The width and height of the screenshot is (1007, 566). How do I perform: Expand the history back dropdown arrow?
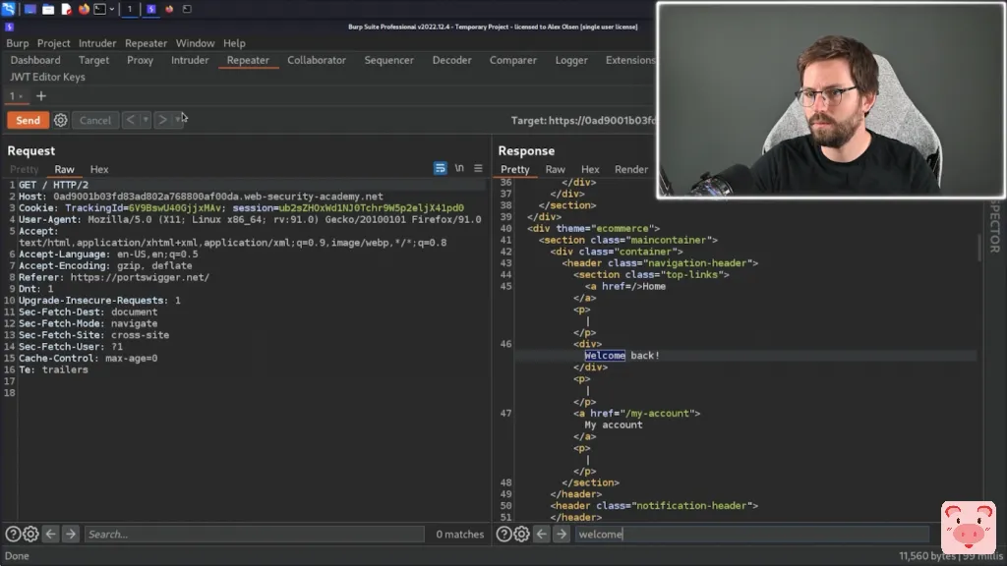tap(146, 120)
